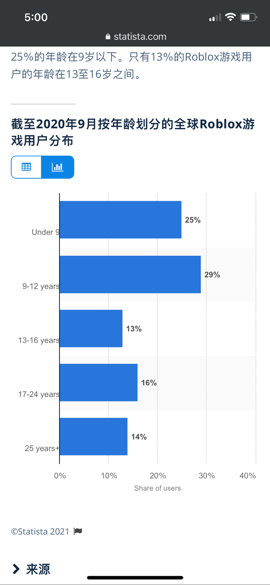Image resolution: width=270 pixels, height=585 pixels.
Task: Click the 17-24 years bar
Action: (98, 382)
